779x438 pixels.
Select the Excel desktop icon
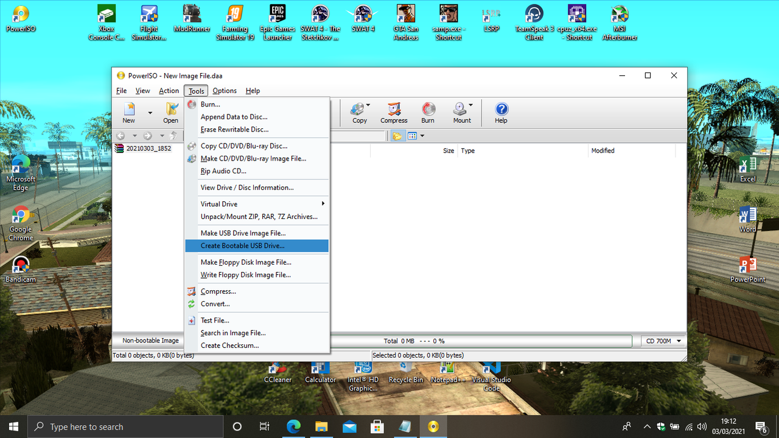748,170
